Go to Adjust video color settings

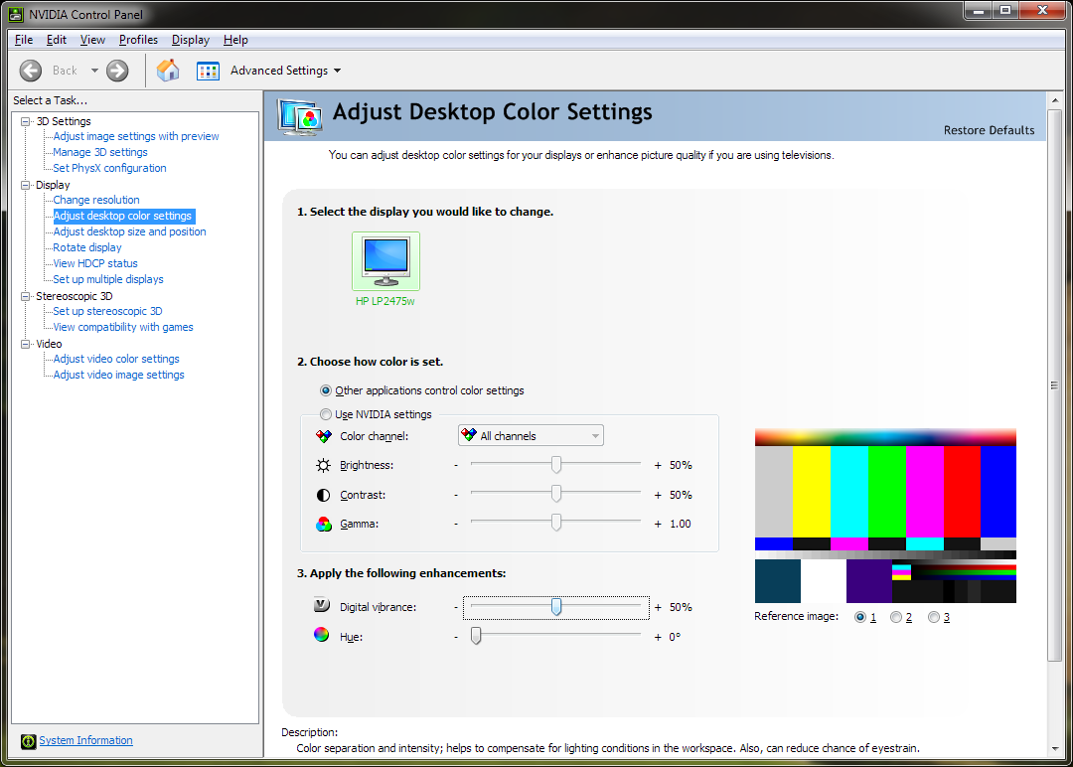tap(116, 359)
